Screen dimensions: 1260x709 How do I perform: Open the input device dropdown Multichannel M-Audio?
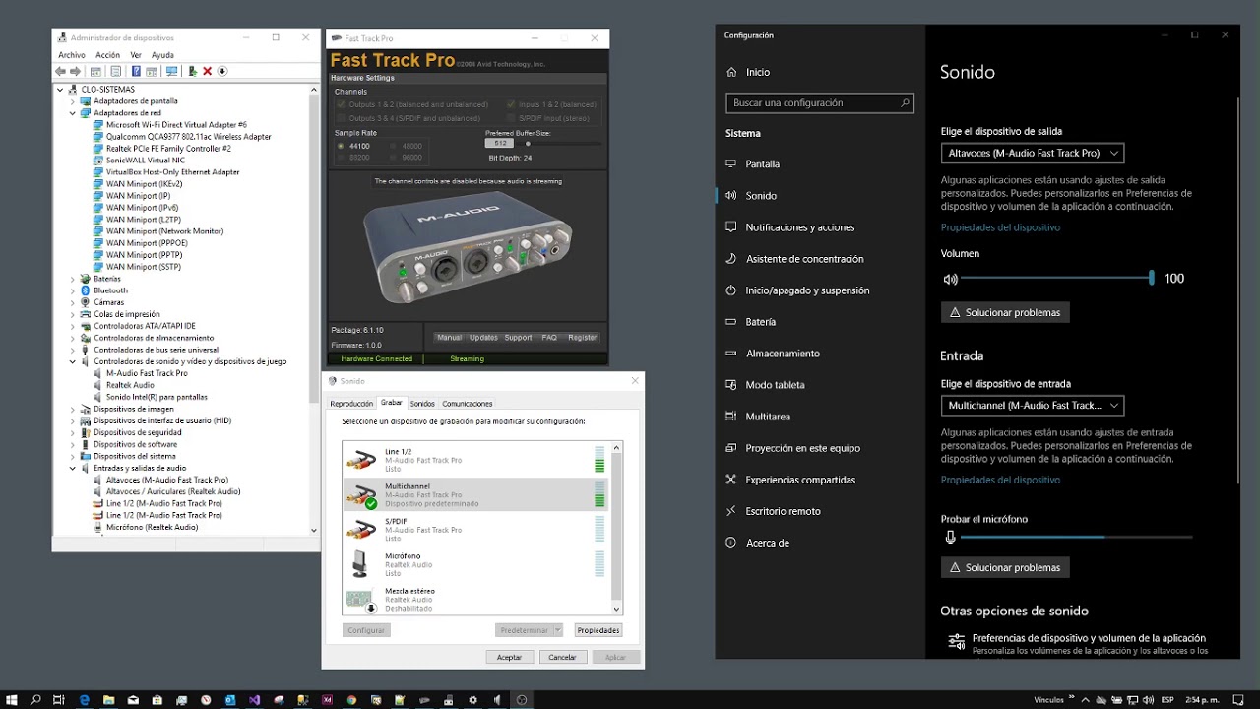(1033, 406)
